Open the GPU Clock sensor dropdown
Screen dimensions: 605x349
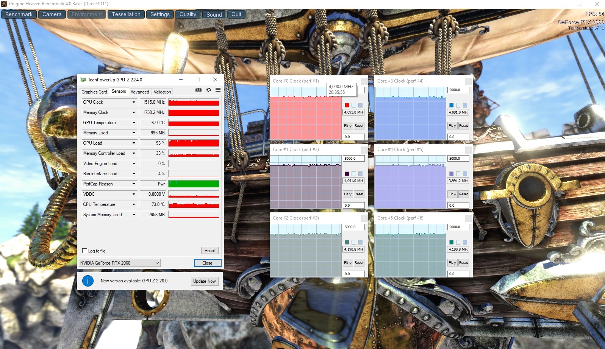(x=134, y=102)
